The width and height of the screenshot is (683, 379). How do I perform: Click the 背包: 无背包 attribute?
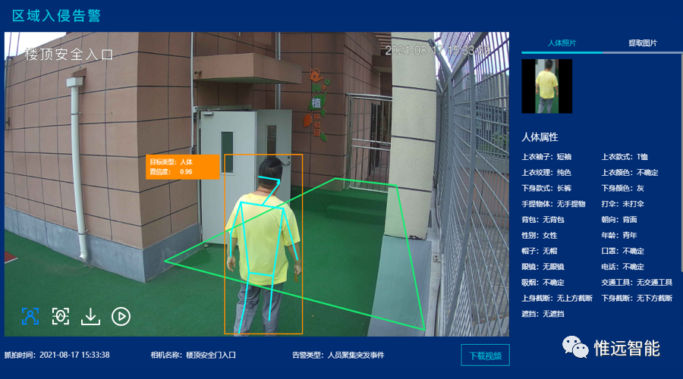(543, 220)
